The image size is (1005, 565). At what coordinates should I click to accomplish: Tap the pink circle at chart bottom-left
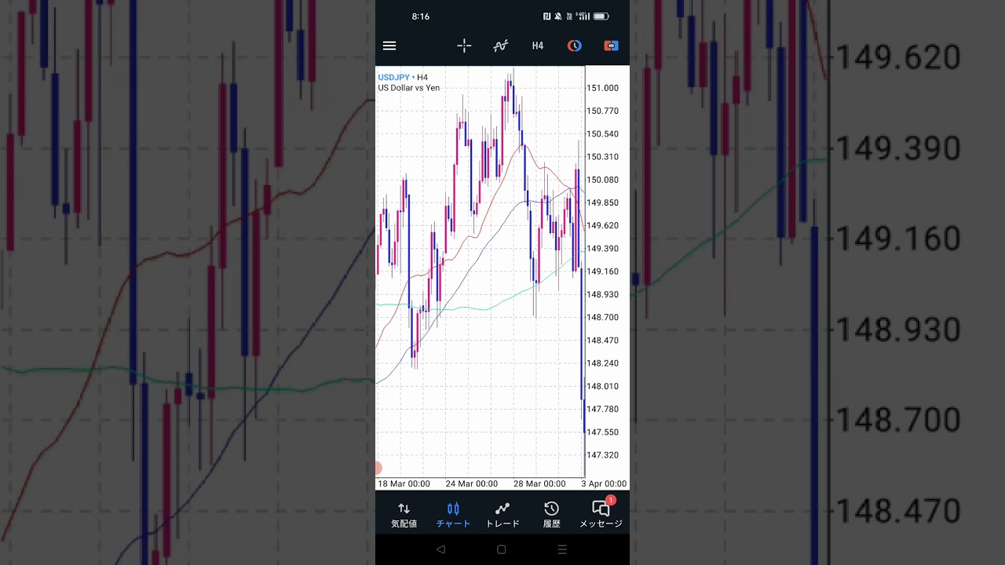pos(378,468)
